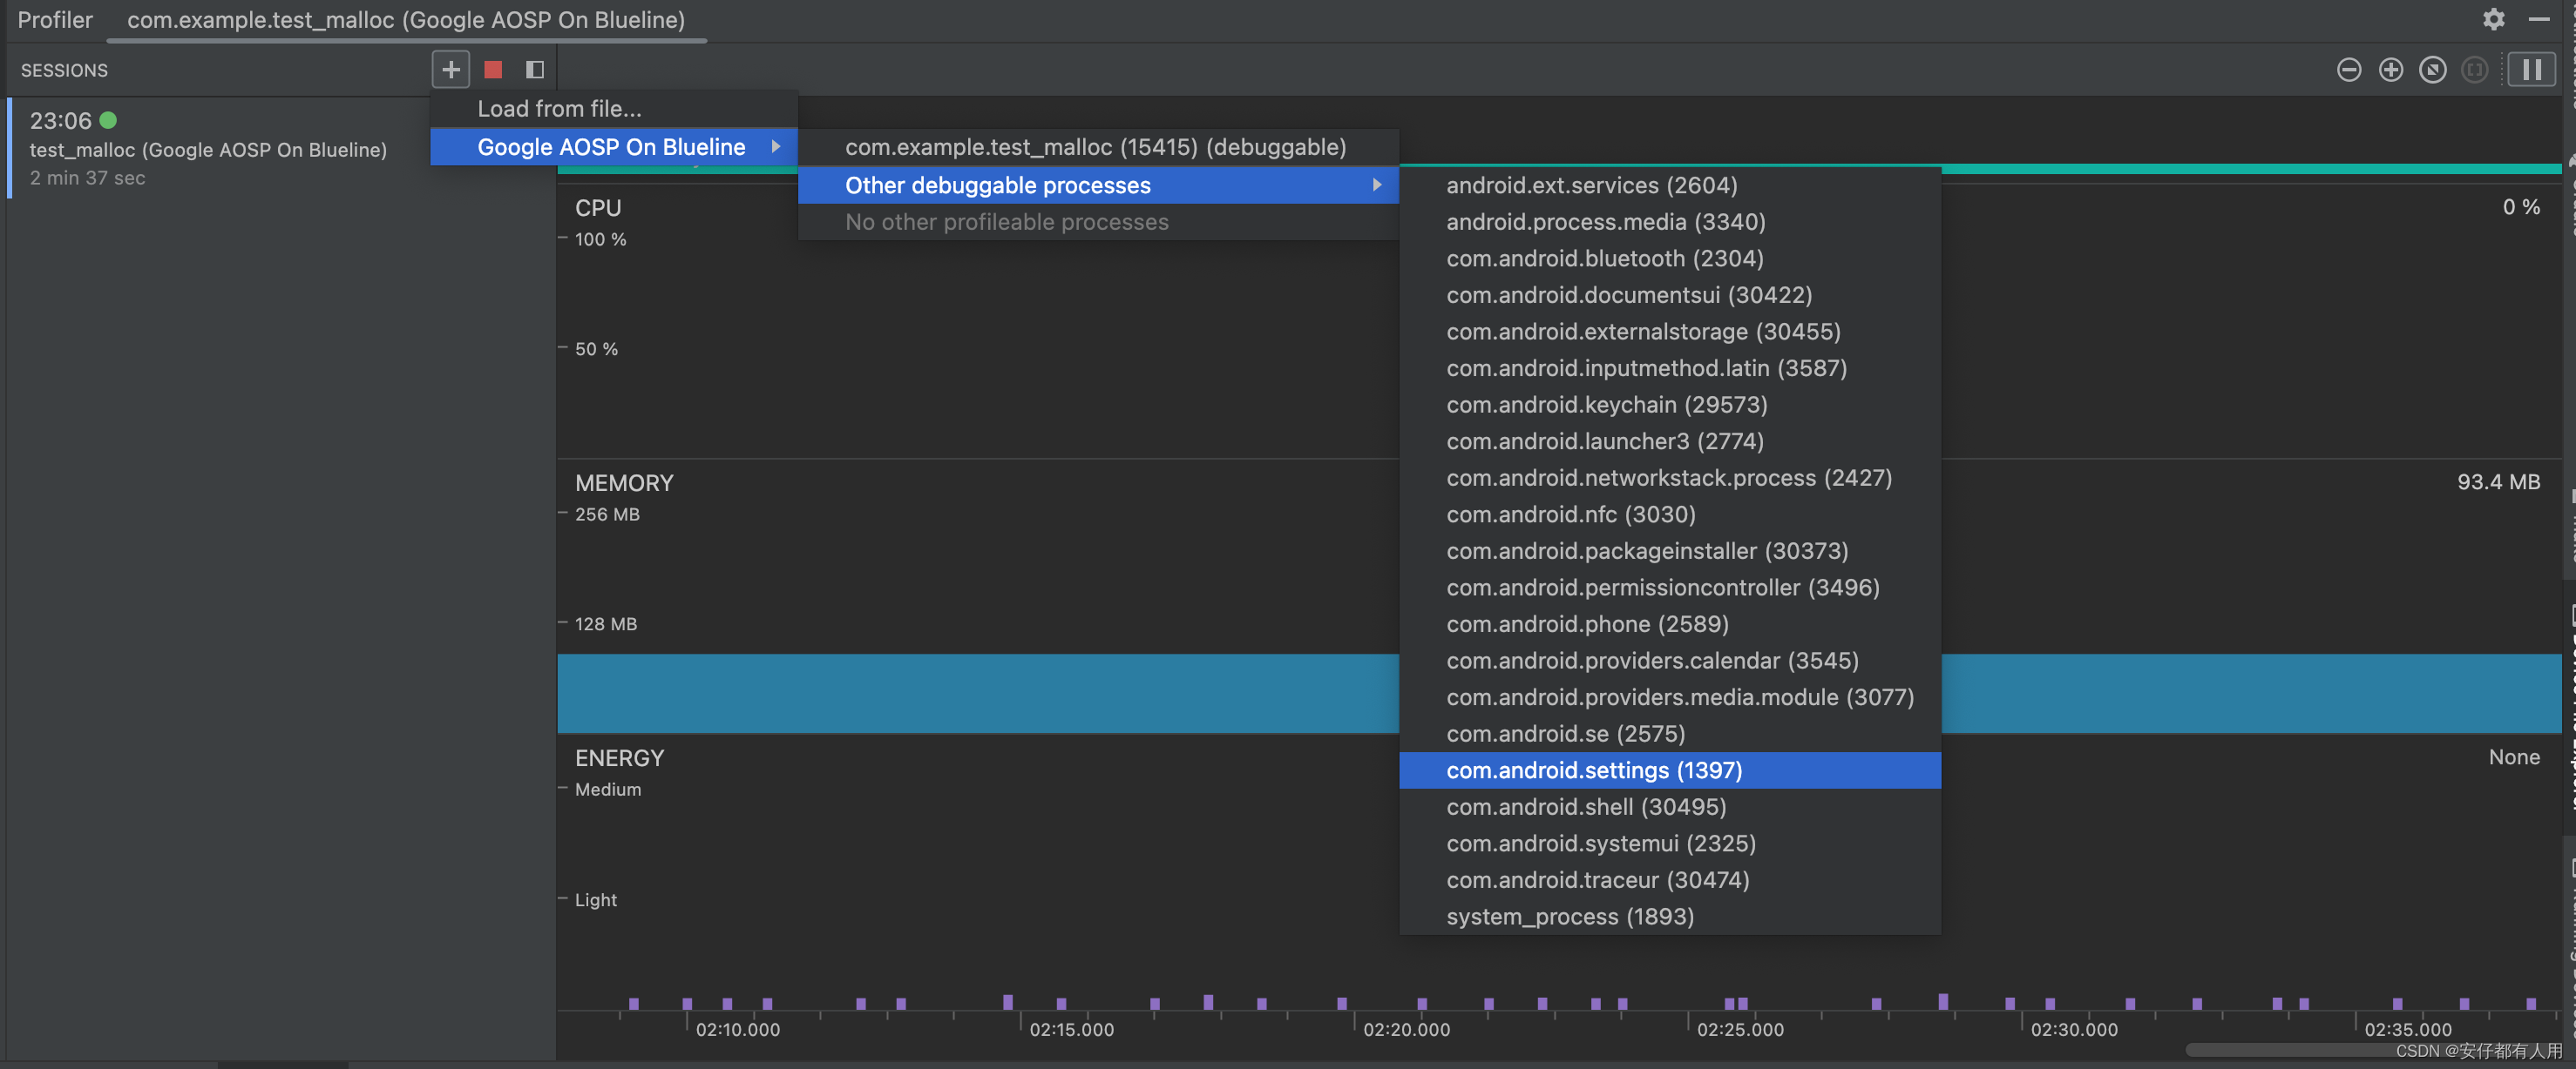Switch to com.example.test_malloc profiler tab

(x=406, y=20)
